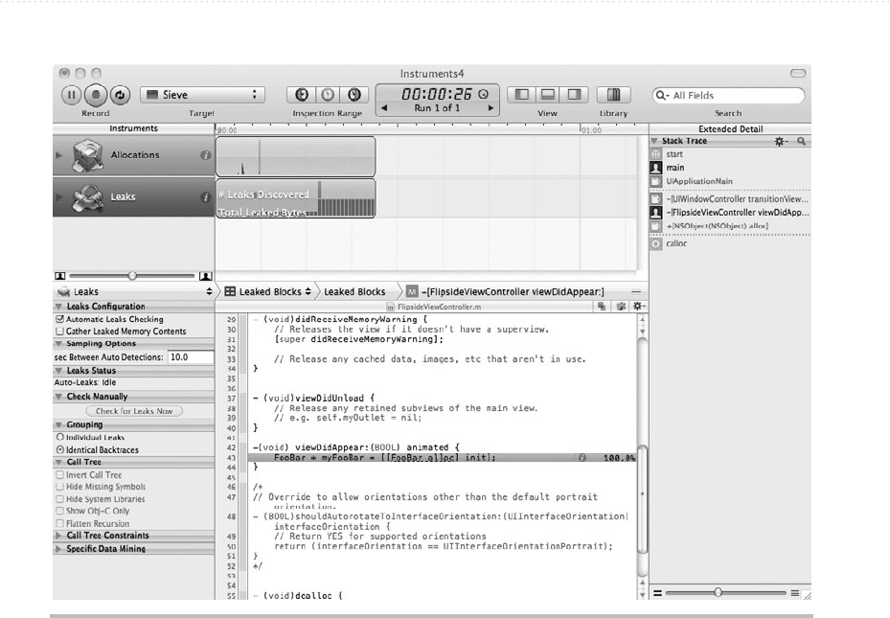Open the Sieve target dropdown
890x618 pixels.
pyautogui.click(x=202, y=95)
